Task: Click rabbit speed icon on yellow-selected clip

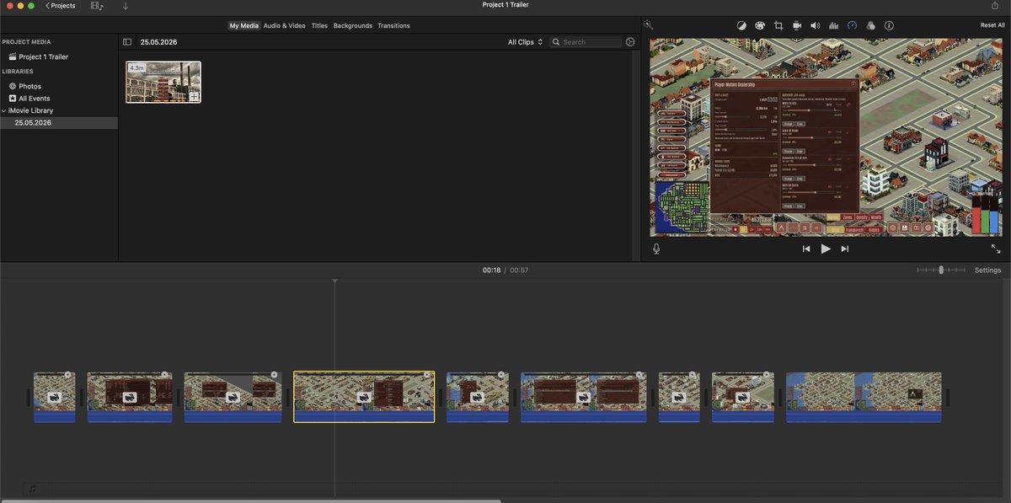Action: [364, 397]
